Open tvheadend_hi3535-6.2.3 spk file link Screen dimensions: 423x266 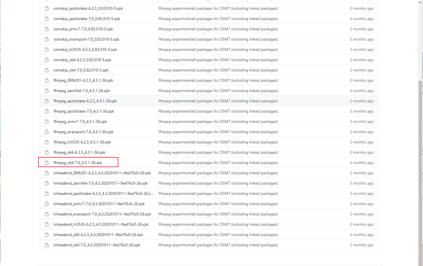click(101, 225)
